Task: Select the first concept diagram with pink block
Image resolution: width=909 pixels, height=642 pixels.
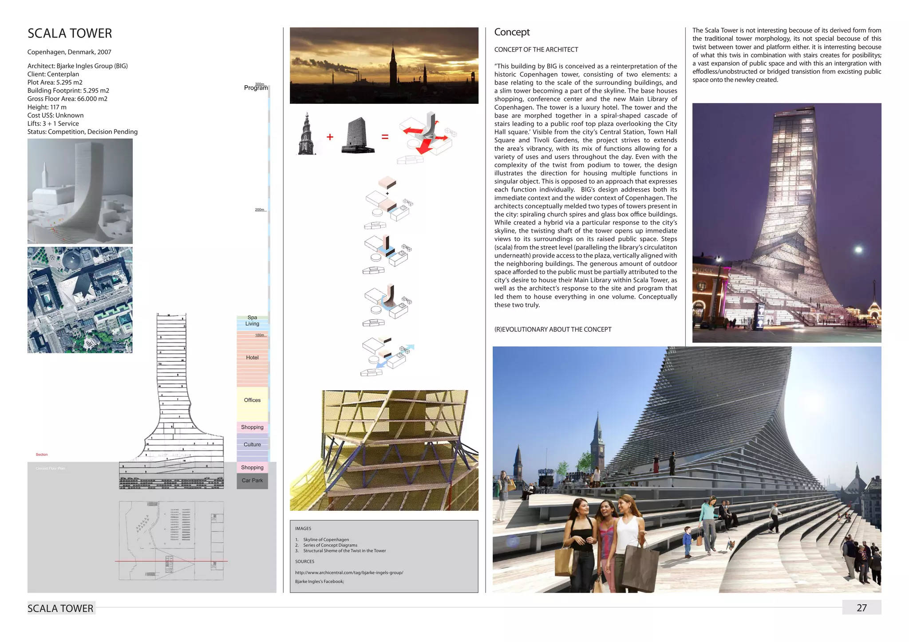Action: (388, 204)
